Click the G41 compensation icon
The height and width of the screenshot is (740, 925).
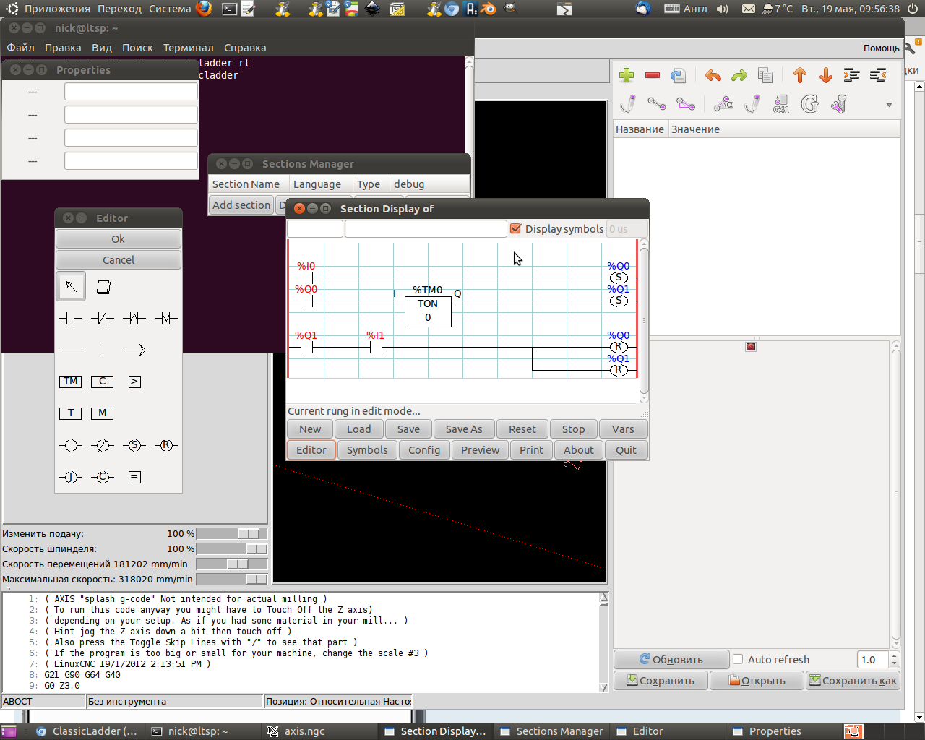tap(781, 105)
